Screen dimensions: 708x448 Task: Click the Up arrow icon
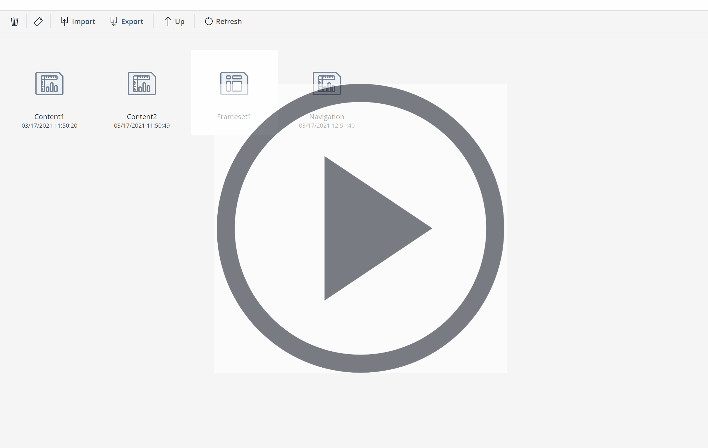[x=168, y=21]
